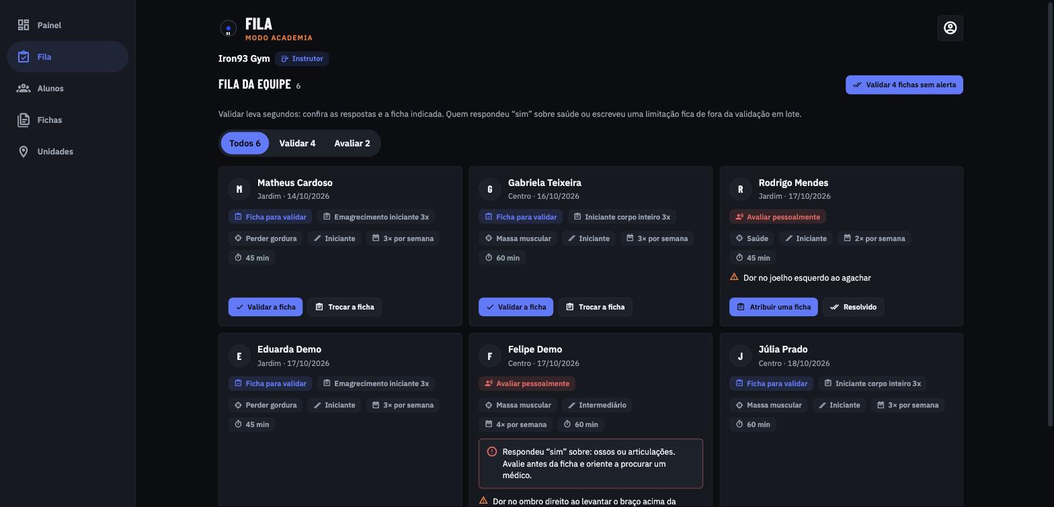
Task: Go to Alunos in the sidebar
Action: 68,89
